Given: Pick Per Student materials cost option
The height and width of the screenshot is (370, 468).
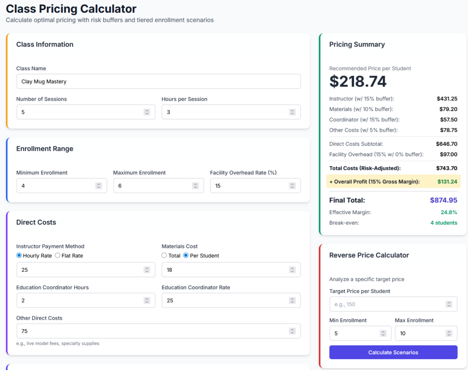Looking at the screenshot, I should pyautogui.click(x=186, y=256).
